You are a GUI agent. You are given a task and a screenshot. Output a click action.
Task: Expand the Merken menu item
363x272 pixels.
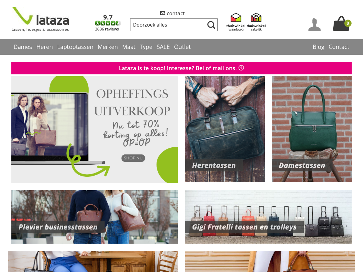[108, 47]
